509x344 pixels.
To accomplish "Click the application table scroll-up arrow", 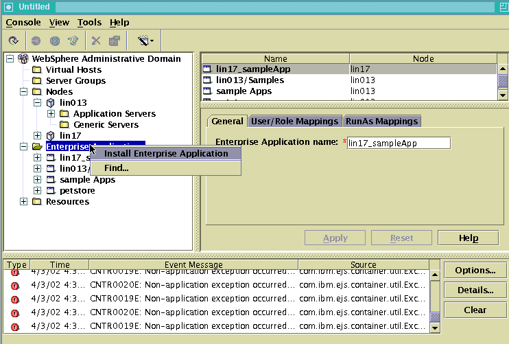I will coord(503,69).
